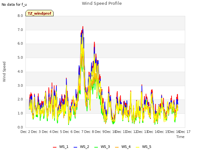Click the Time x-axis title
The height and width of the screenshot is (153, 204).
coord(180,137)
